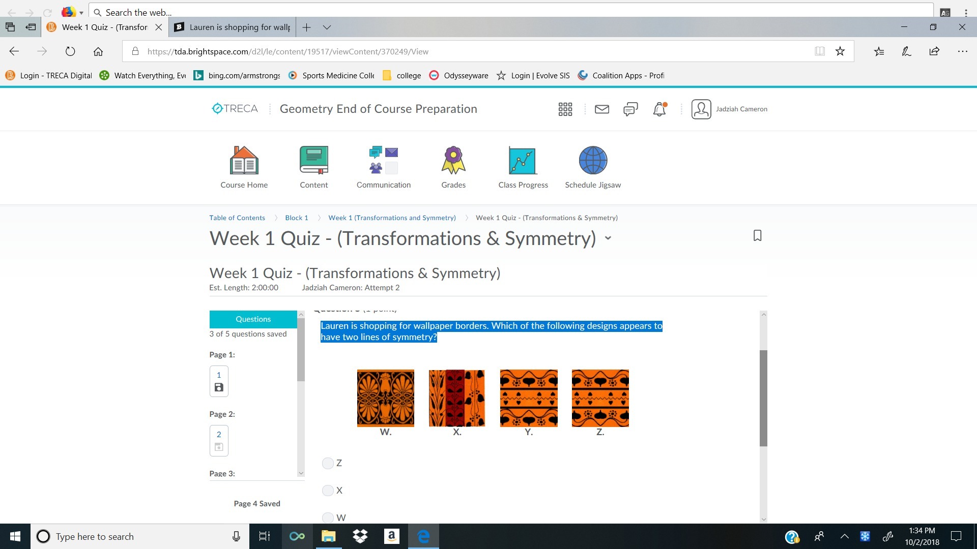
Task: Open the Course Home icon
Action: tap(244, 161)
